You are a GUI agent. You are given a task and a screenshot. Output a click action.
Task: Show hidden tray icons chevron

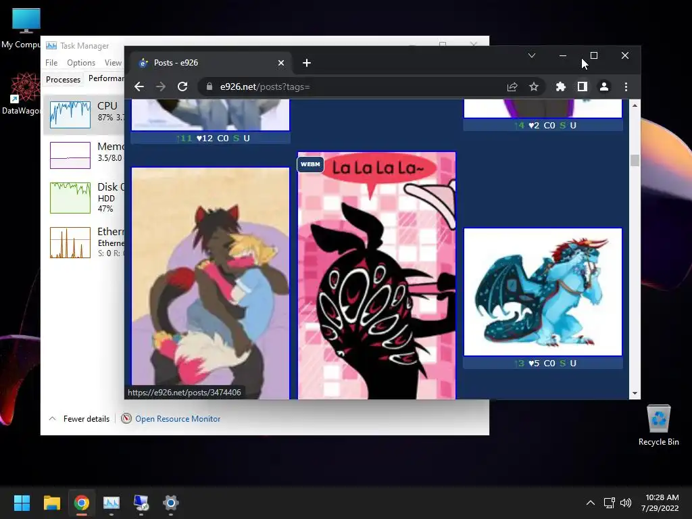[590, 503]
